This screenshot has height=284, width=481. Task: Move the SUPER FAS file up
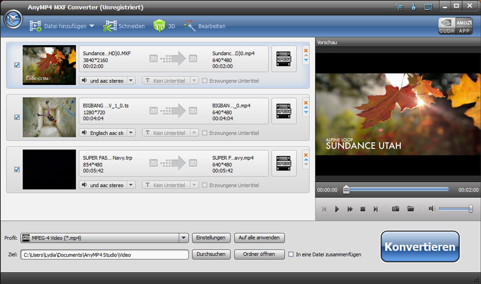pyautogui.click(x=306, y=159)
